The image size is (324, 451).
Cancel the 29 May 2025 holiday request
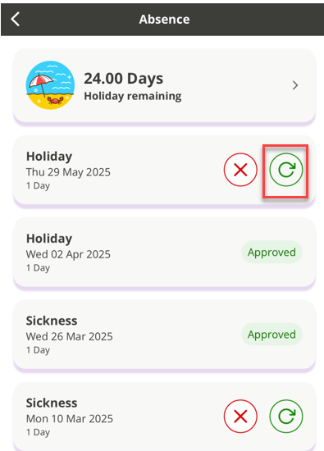[x=240, y=170]
